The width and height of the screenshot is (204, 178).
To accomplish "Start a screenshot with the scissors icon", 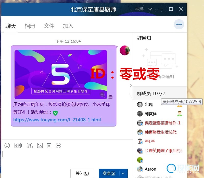I will [30, 145].
